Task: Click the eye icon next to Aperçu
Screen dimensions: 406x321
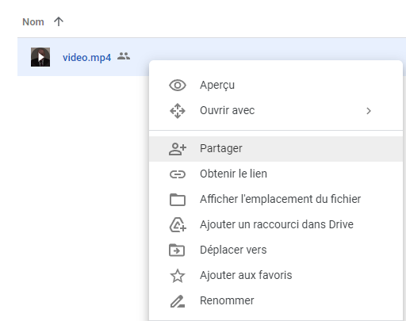Action: click(x=178, y=86)
